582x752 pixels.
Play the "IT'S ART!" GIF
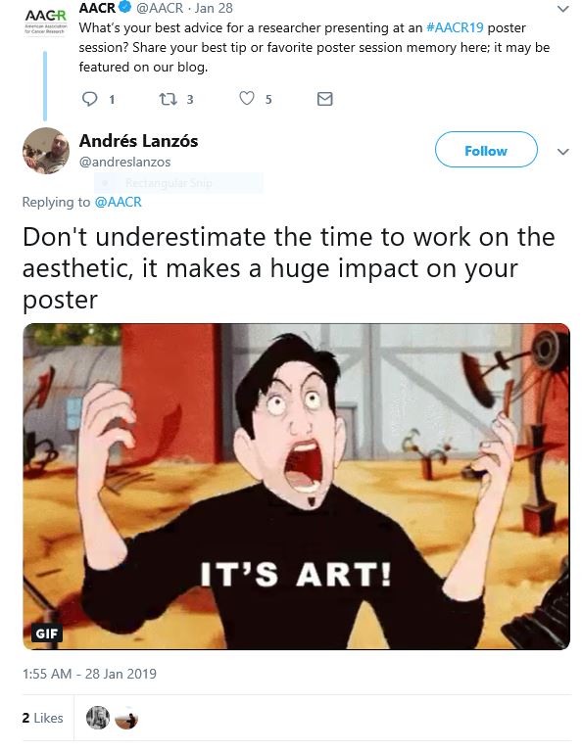[297, 487]
